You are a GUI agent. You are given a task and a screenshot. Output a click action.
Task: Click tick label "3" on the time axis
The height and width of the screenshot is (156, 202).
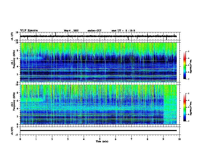point(68,139)
